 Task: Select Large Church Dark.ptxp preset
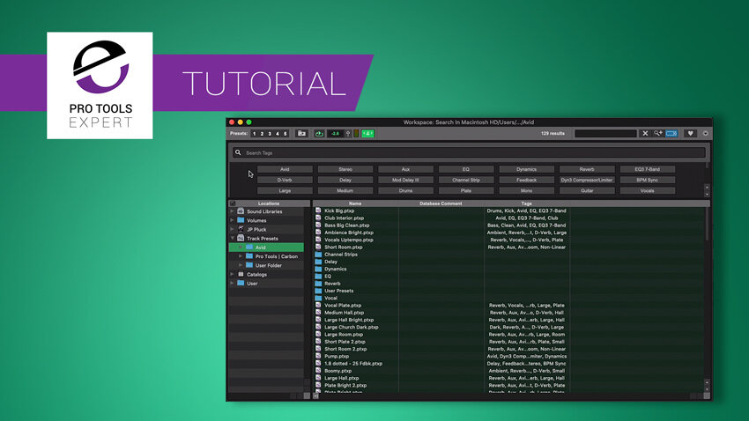pyautogui.click(x=351, y=328)
